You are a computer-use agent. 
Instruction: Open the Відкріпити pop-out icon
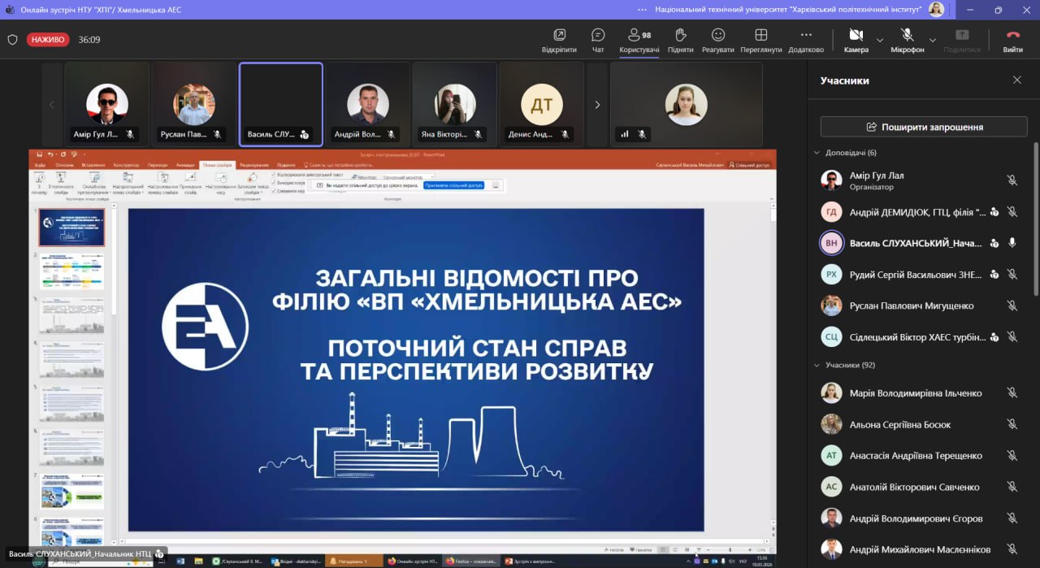click(559, 39)
